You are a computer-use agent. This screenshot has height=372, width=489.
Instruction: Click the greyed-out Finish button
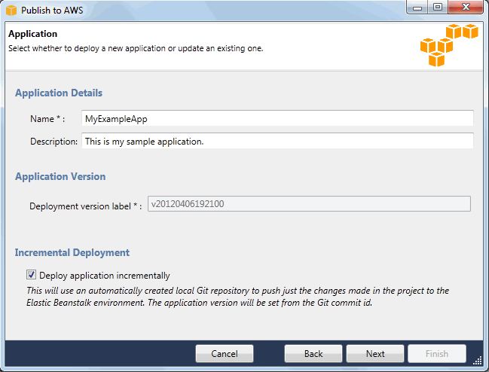tap(437, 353)
